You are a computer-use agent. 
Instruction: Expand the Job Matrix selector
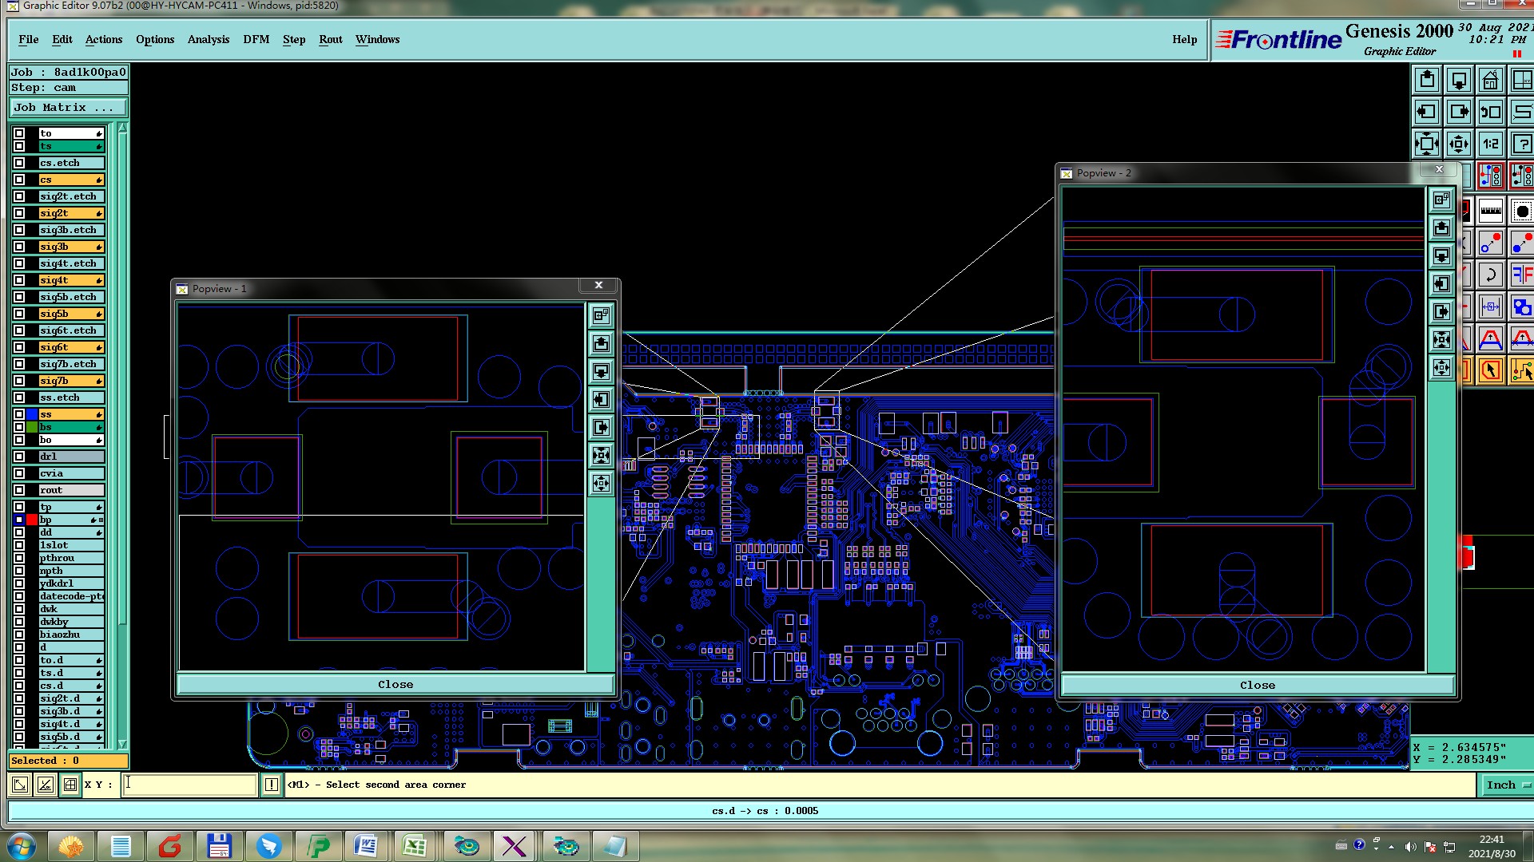[x=68, y=108]
